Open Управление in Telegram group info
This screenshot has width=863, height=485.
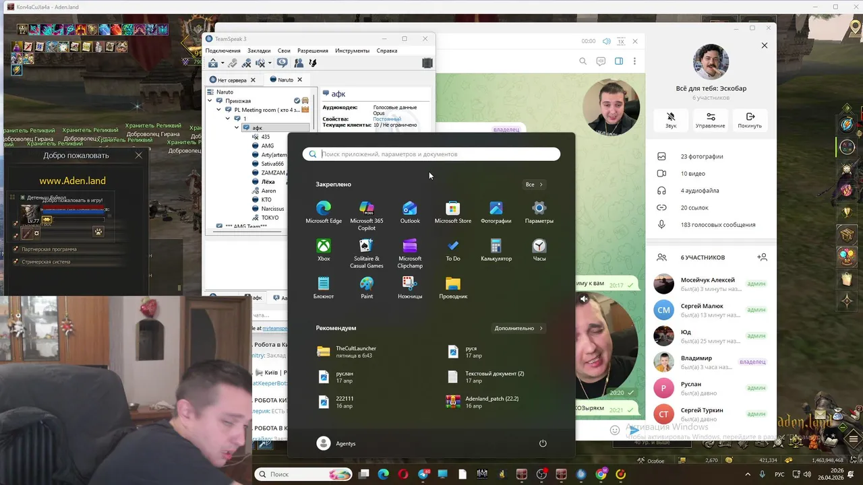pyautogui.click(x=711, y=121)
